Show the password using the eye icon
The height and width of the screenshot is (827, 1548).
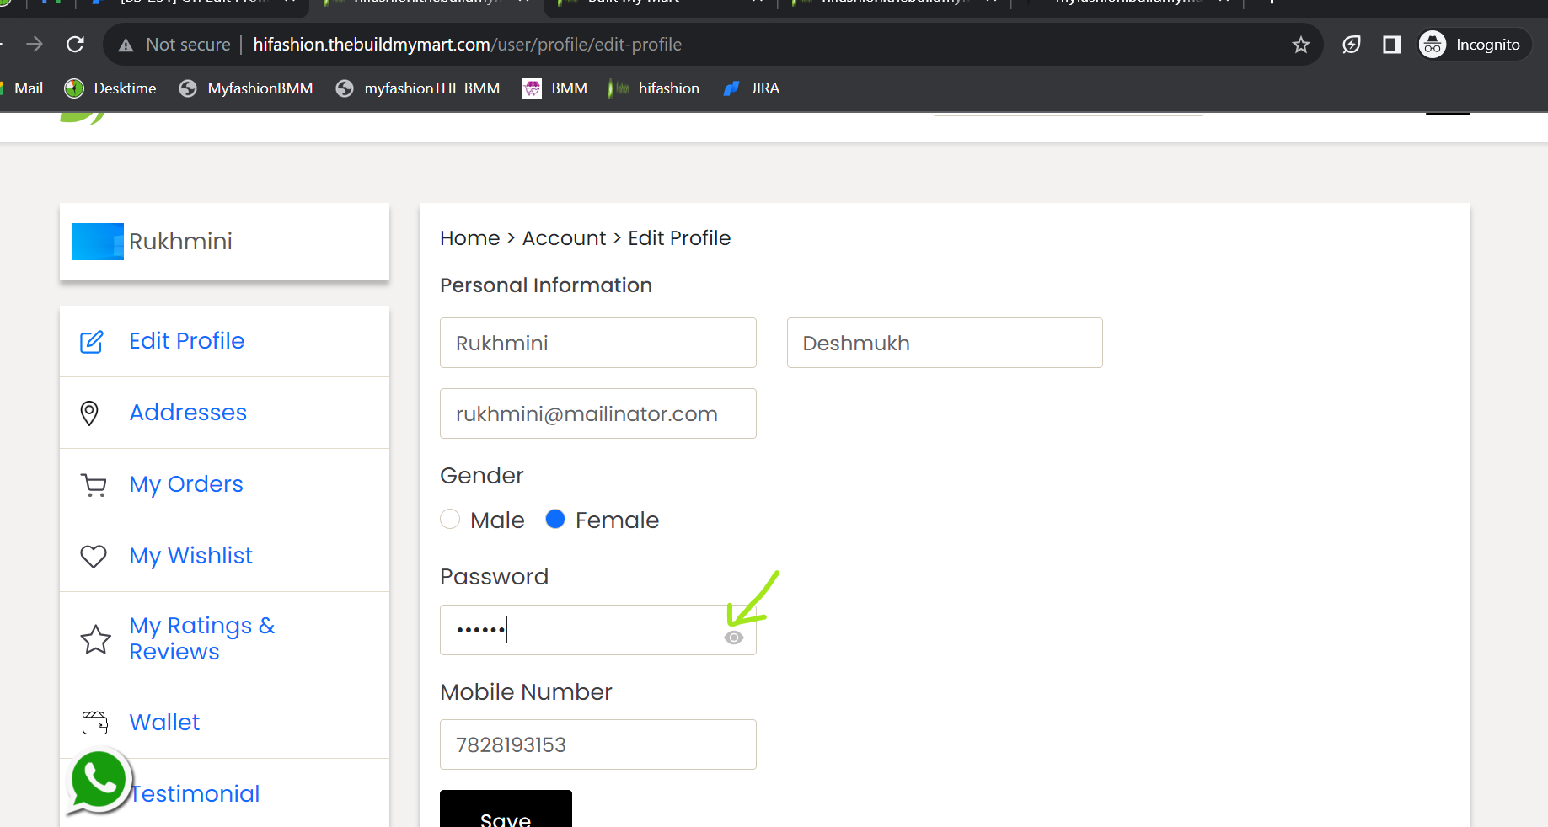(x=734, y=638)
